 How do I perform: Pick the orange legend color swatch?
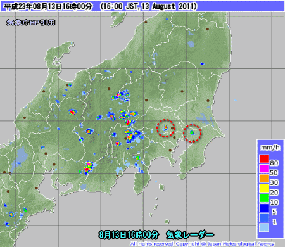tap(264, 179)
